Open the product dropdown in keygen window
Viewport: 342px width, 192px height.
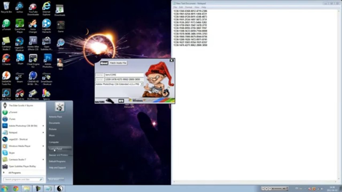click(142, 84)
